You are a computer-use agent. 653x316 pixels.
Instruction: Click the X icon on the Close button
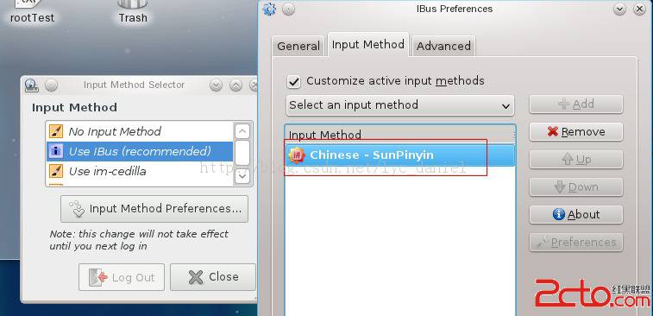tap(196, 277)
